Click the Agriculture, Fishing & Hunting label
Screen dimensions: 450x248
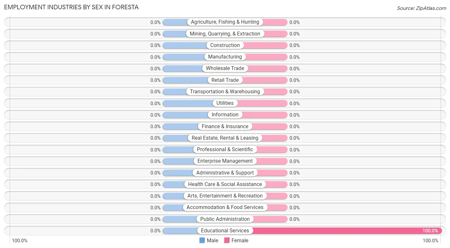pyautogui.click(x=225, y=22)
